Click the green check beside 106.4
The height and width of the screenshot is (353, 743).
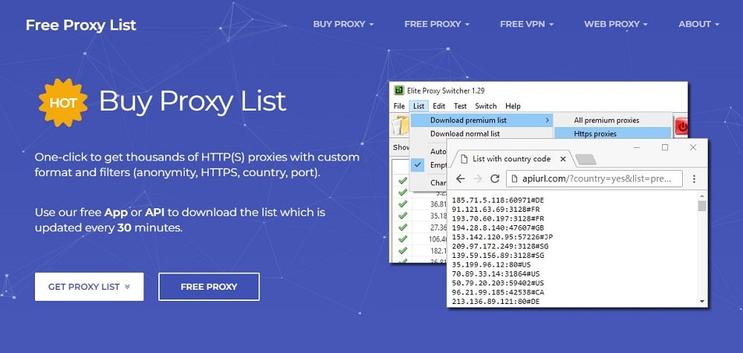point(403,239)
